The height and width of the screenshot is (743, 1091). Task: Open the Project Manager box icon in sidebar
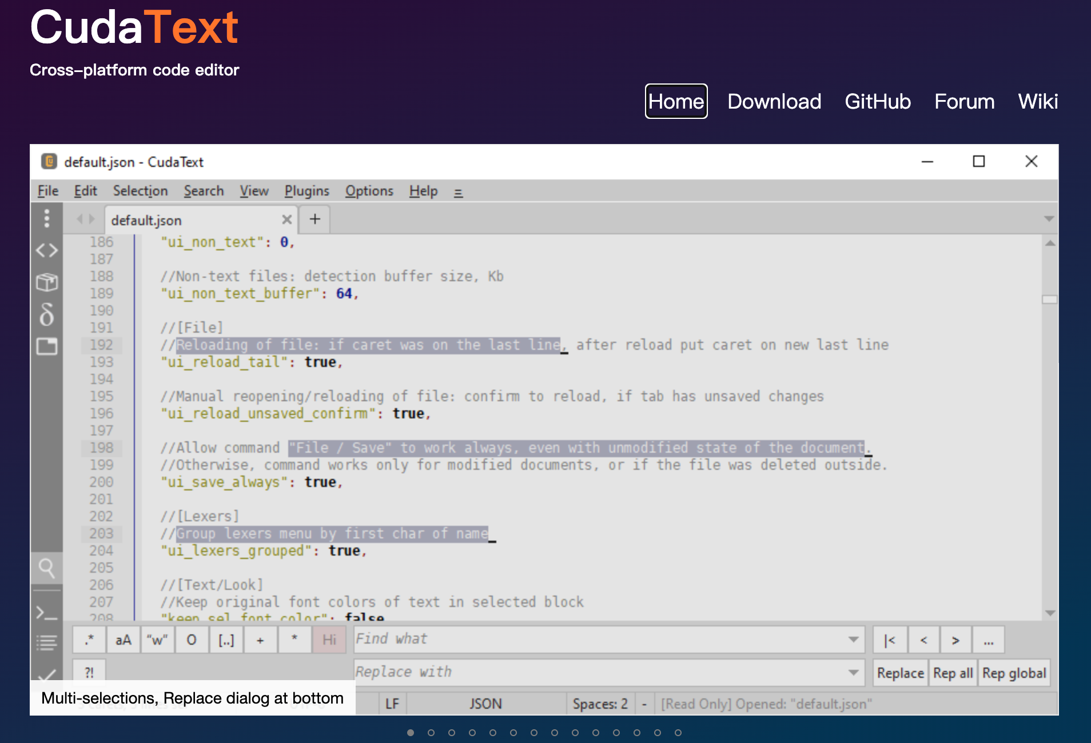(47, 282)
